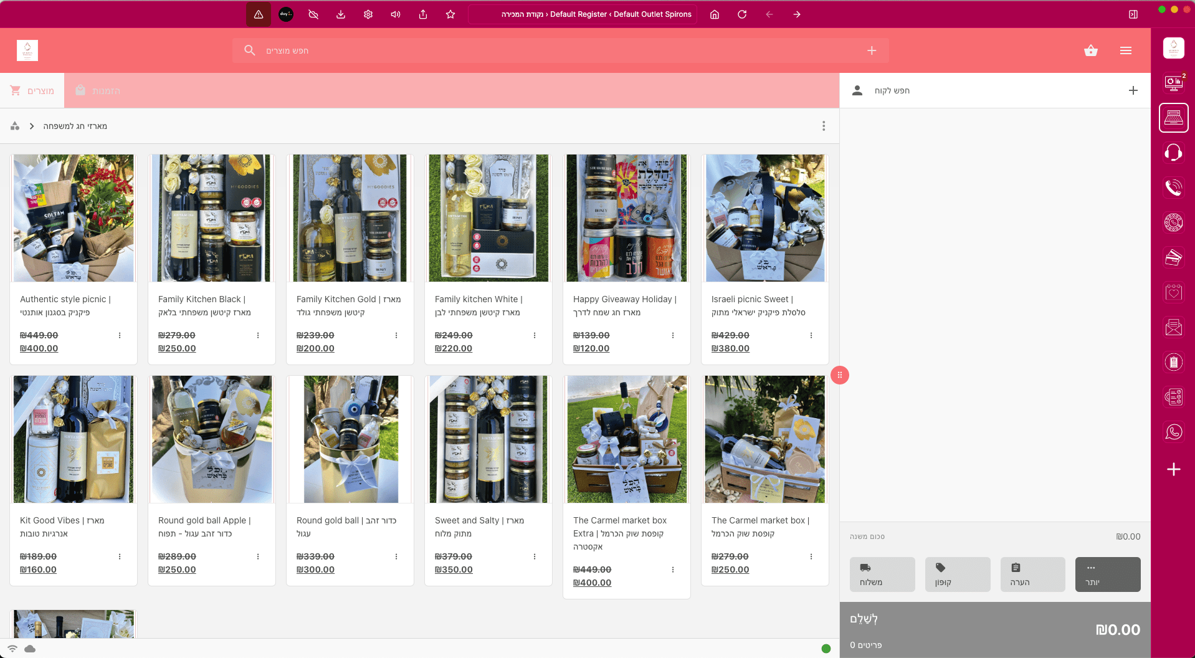
Task: Click the download icon in top toolbar
Action: click(x=341, y=14)
